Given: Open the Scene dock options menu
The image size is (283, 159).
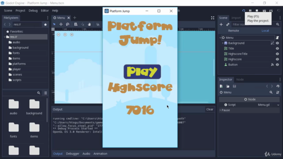Looking at the screenshot, I should pyautogui.click(x=280, y=18).
